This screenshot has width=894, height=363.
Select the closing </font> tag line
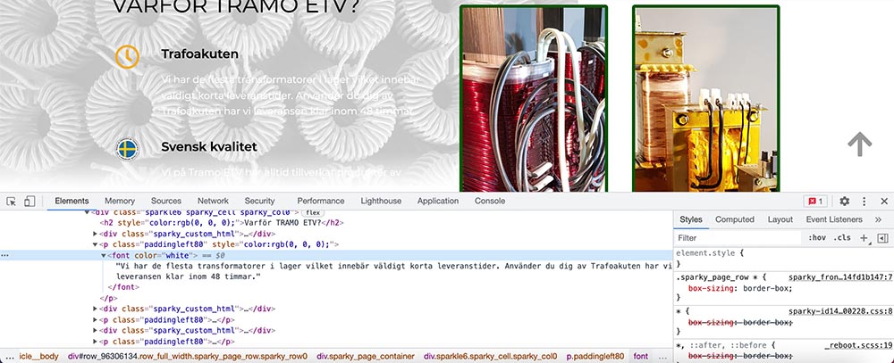tap(123, 287)
